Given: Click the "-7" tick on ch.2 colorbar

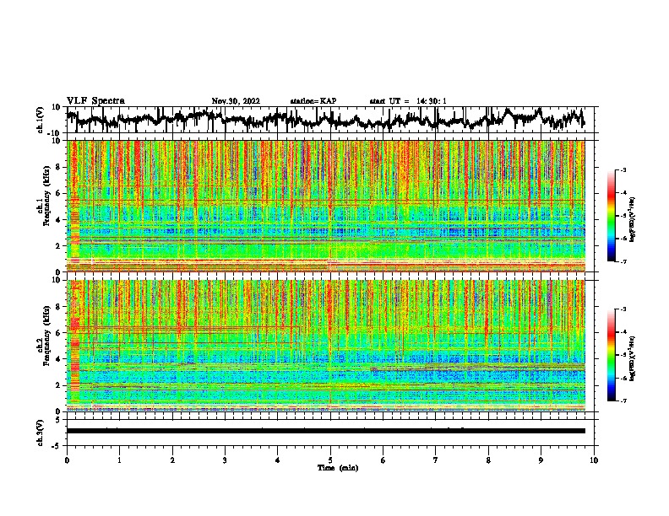Looking at the screenshot, I should (x=623, y=401).
